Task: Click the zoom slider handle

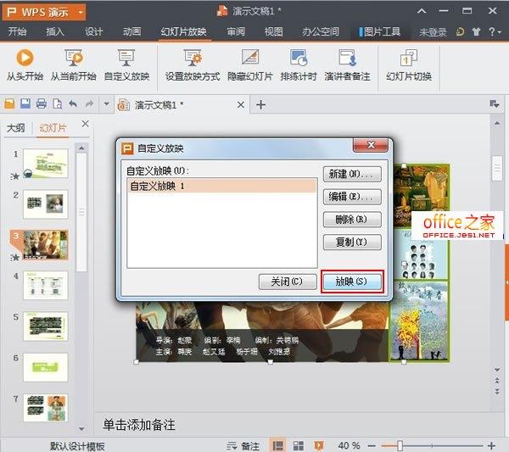Action: click(400, 445)
